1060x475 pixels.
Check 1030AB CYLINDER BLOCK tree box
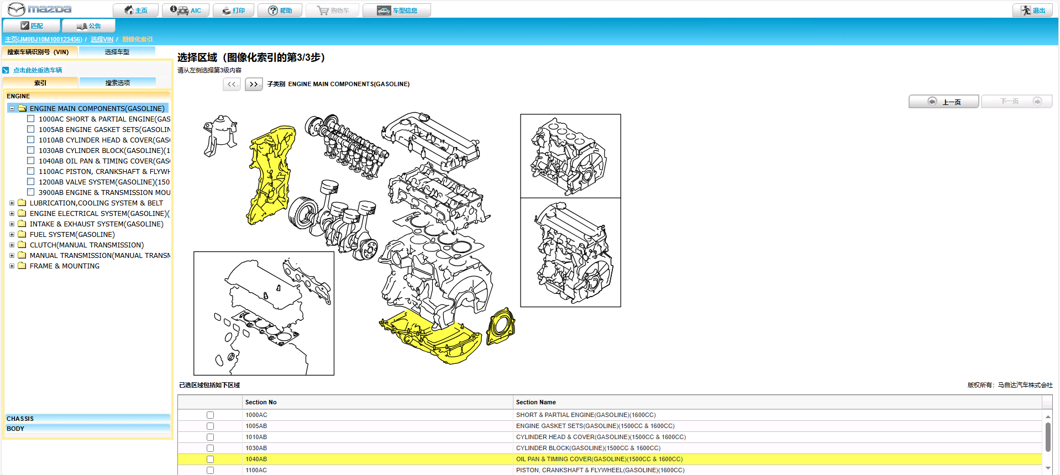(31, 150)
